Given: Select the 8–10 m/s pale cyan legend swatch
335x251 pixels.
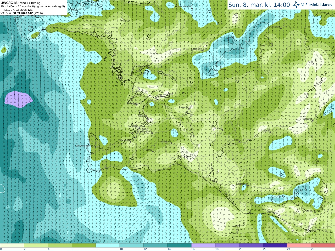Looking at the screenshot, I should coord(108,245).
